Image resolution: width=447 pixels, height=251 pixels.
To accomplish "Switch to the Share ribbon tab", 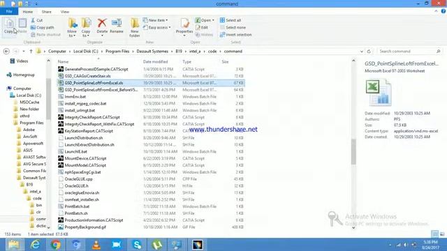I will pos(47,12).
